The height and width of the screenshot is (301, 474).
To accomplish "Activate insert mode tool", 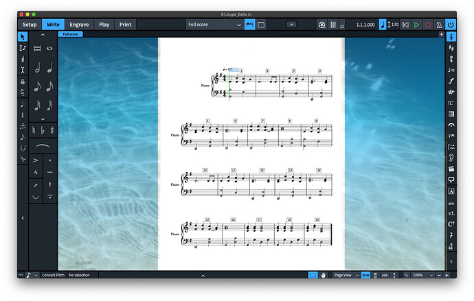I will [x=23, y=70].
